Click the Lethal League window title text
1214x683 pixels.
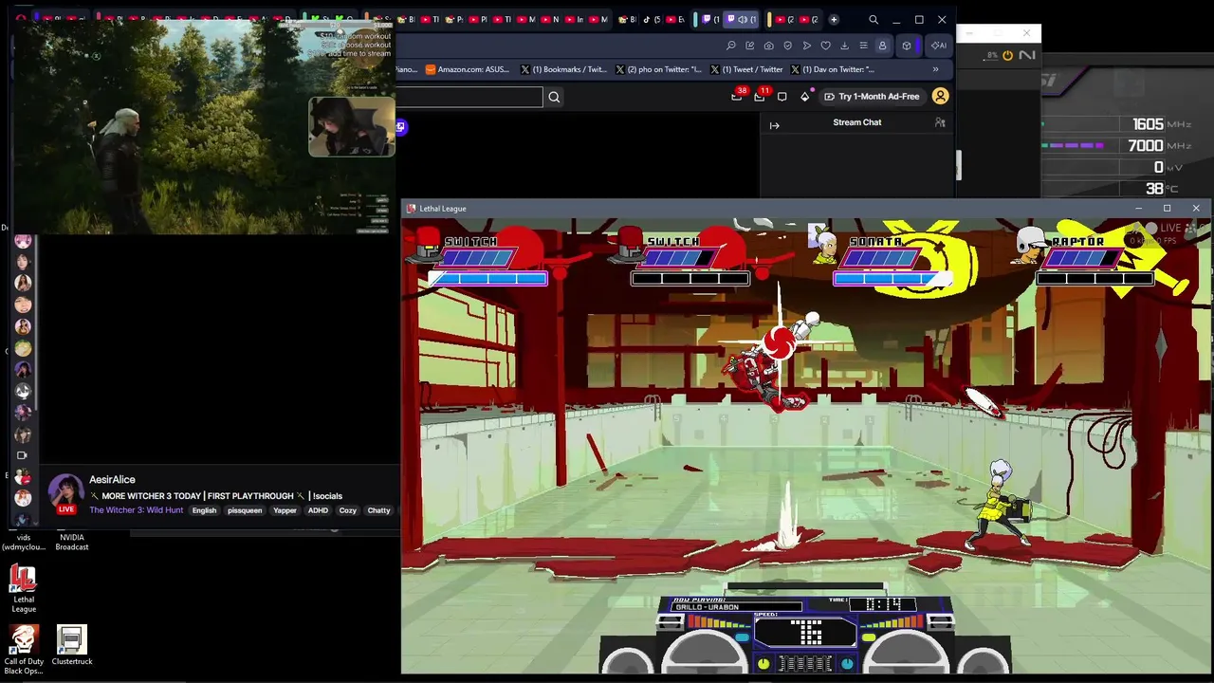pos(442,209)
